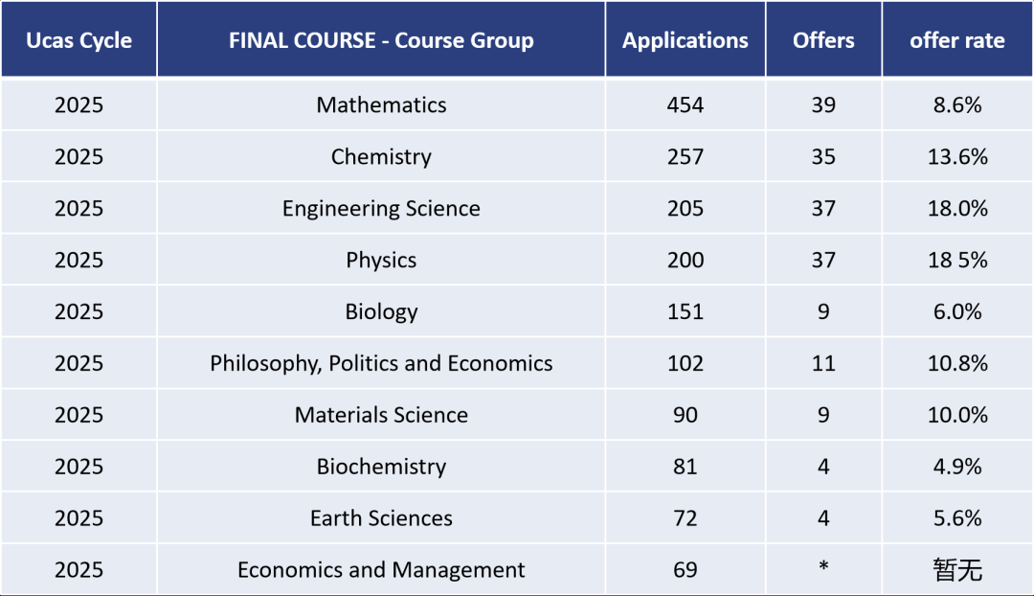Click the 8.6% offer rate cell
This screenshot has height=596, width=1034.
point(957,105)
